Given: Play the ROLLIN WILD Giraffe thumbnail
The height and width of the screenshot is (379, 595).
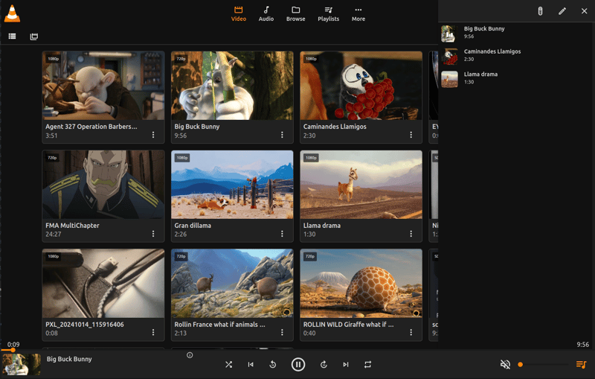Looking at the screenshot, I should point(361,283).
